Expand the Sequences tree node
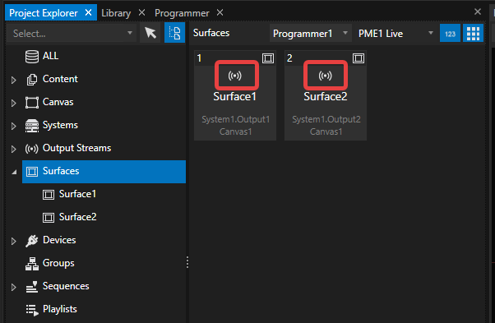Image resolution: width=495 pixels, height=323 pixels. (x=14, y=288)
